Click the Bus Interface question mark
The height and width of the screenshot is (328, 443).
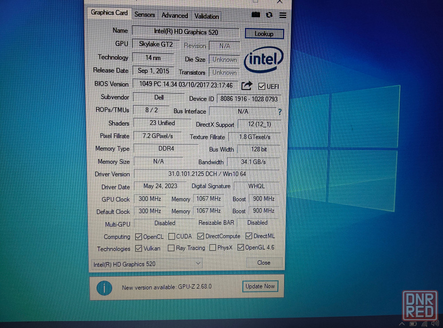(280, 112)
